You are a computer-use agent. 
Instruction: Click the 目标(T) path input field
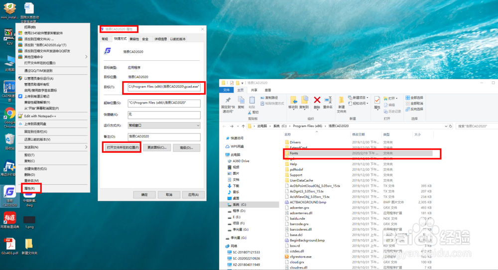click(164, 87)
